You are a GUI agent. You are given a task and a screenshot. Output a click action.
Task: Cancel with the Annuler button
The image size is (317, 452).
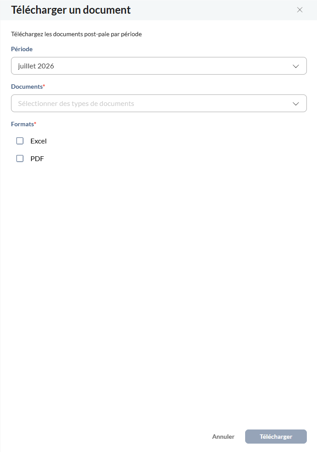tap(223, 437)
